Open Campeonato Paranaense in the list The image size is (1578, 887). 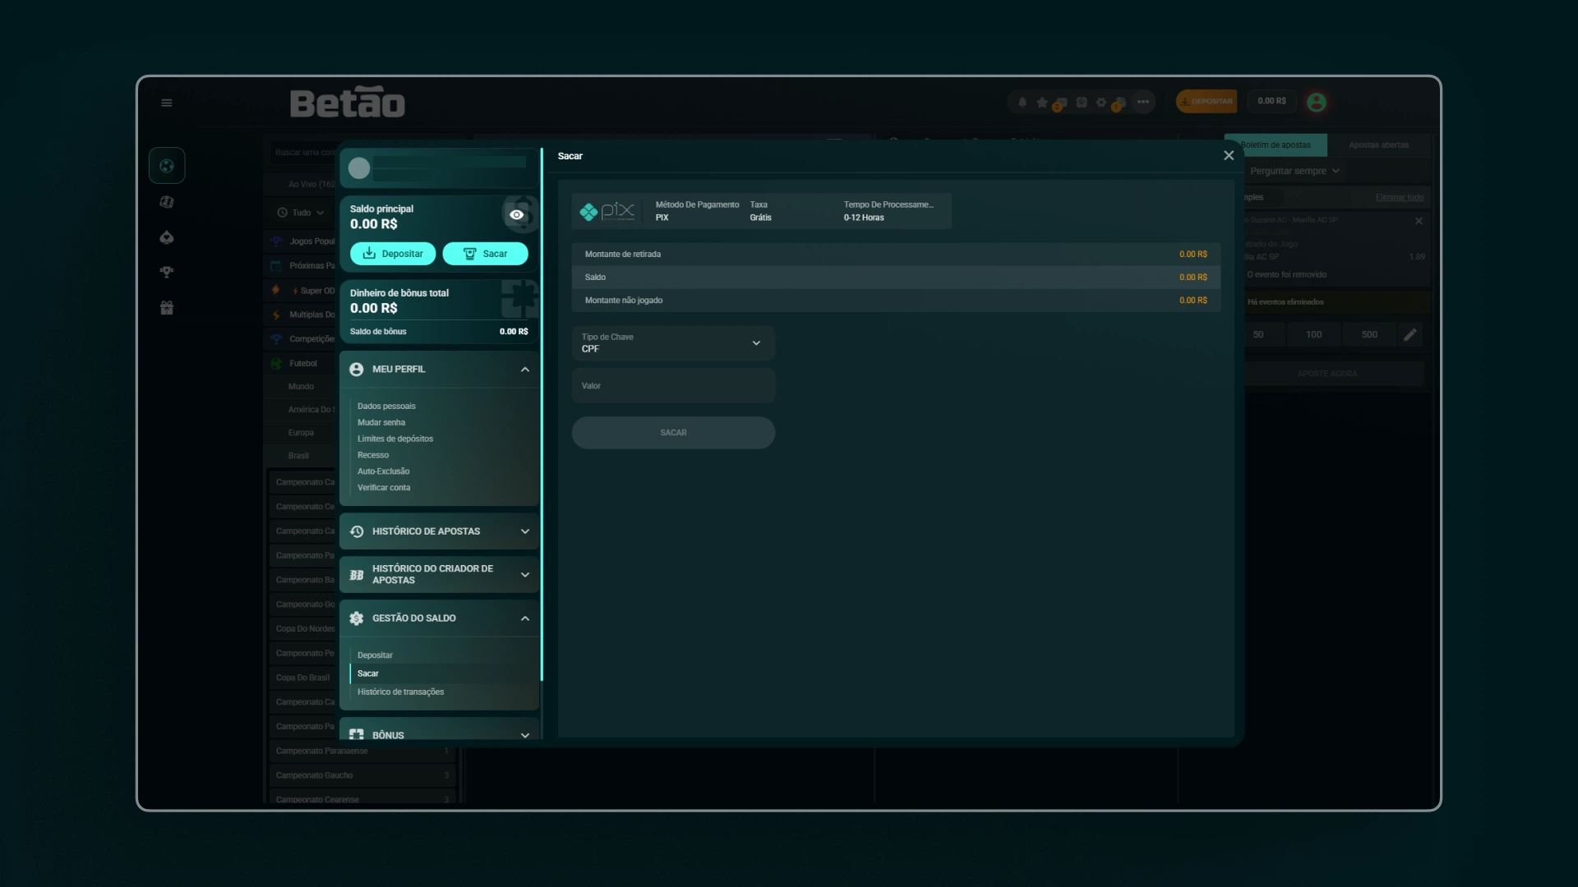[362, 751]
